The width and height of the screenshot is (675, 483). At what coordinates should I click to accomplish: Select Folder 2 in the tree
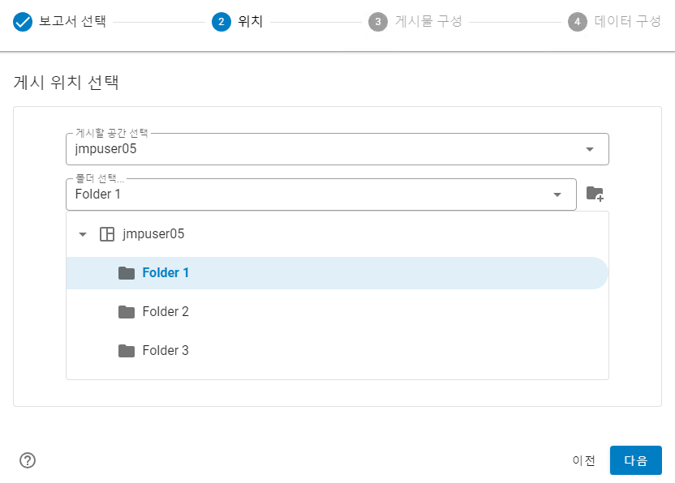click(166, 311)
